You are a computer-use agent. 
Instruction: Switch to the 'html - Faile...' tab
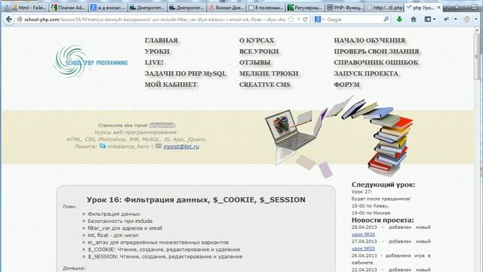[x=29, y=8]
